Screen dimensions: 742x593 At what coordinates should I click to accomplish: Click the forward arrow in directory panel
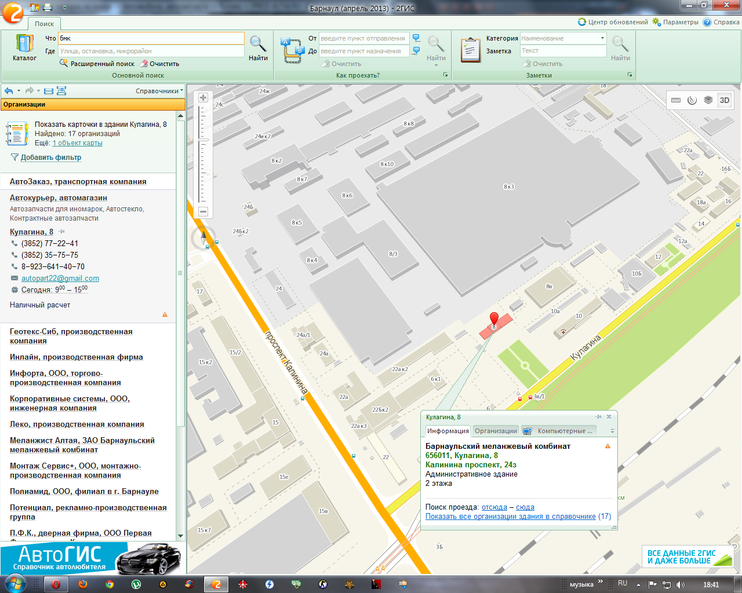point(29,91)
